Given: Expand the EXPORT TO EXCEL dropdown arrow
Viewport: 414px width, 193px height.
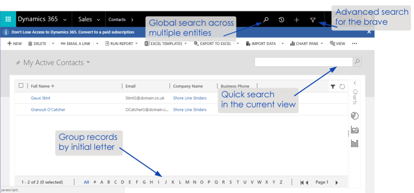Looking at the screenshot, I should pyautogui.click(x=238, y=44).
